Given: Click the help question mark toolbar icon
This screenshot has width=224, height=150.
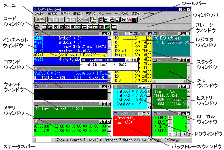Looking at the screenshot, I should tap(92, 20).
